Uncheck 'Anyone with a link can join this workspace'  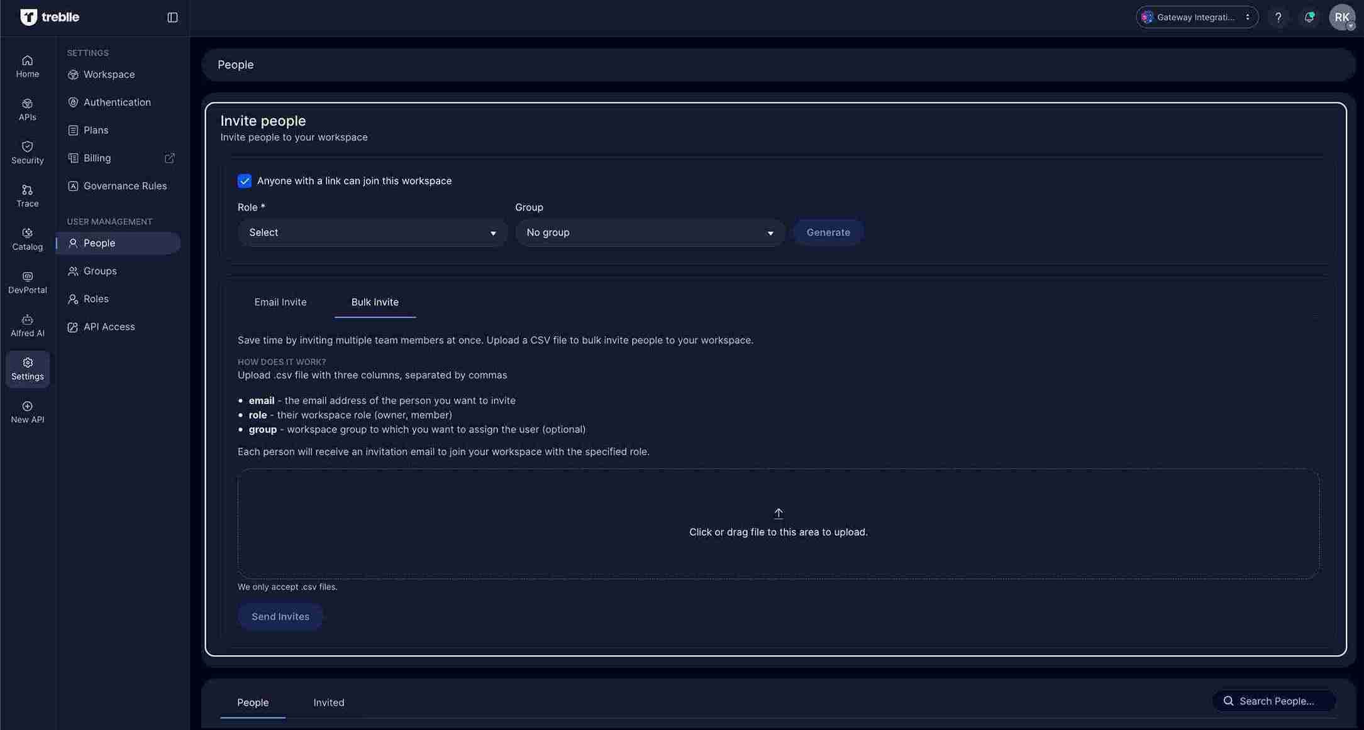245,181
